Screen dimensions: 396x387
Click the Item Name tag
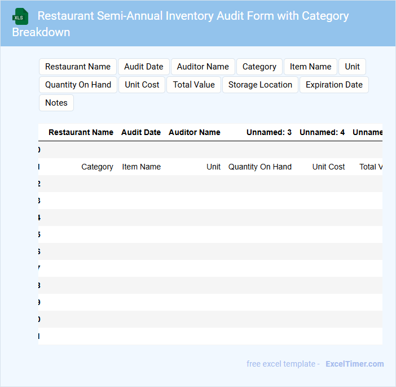[311, 67]
